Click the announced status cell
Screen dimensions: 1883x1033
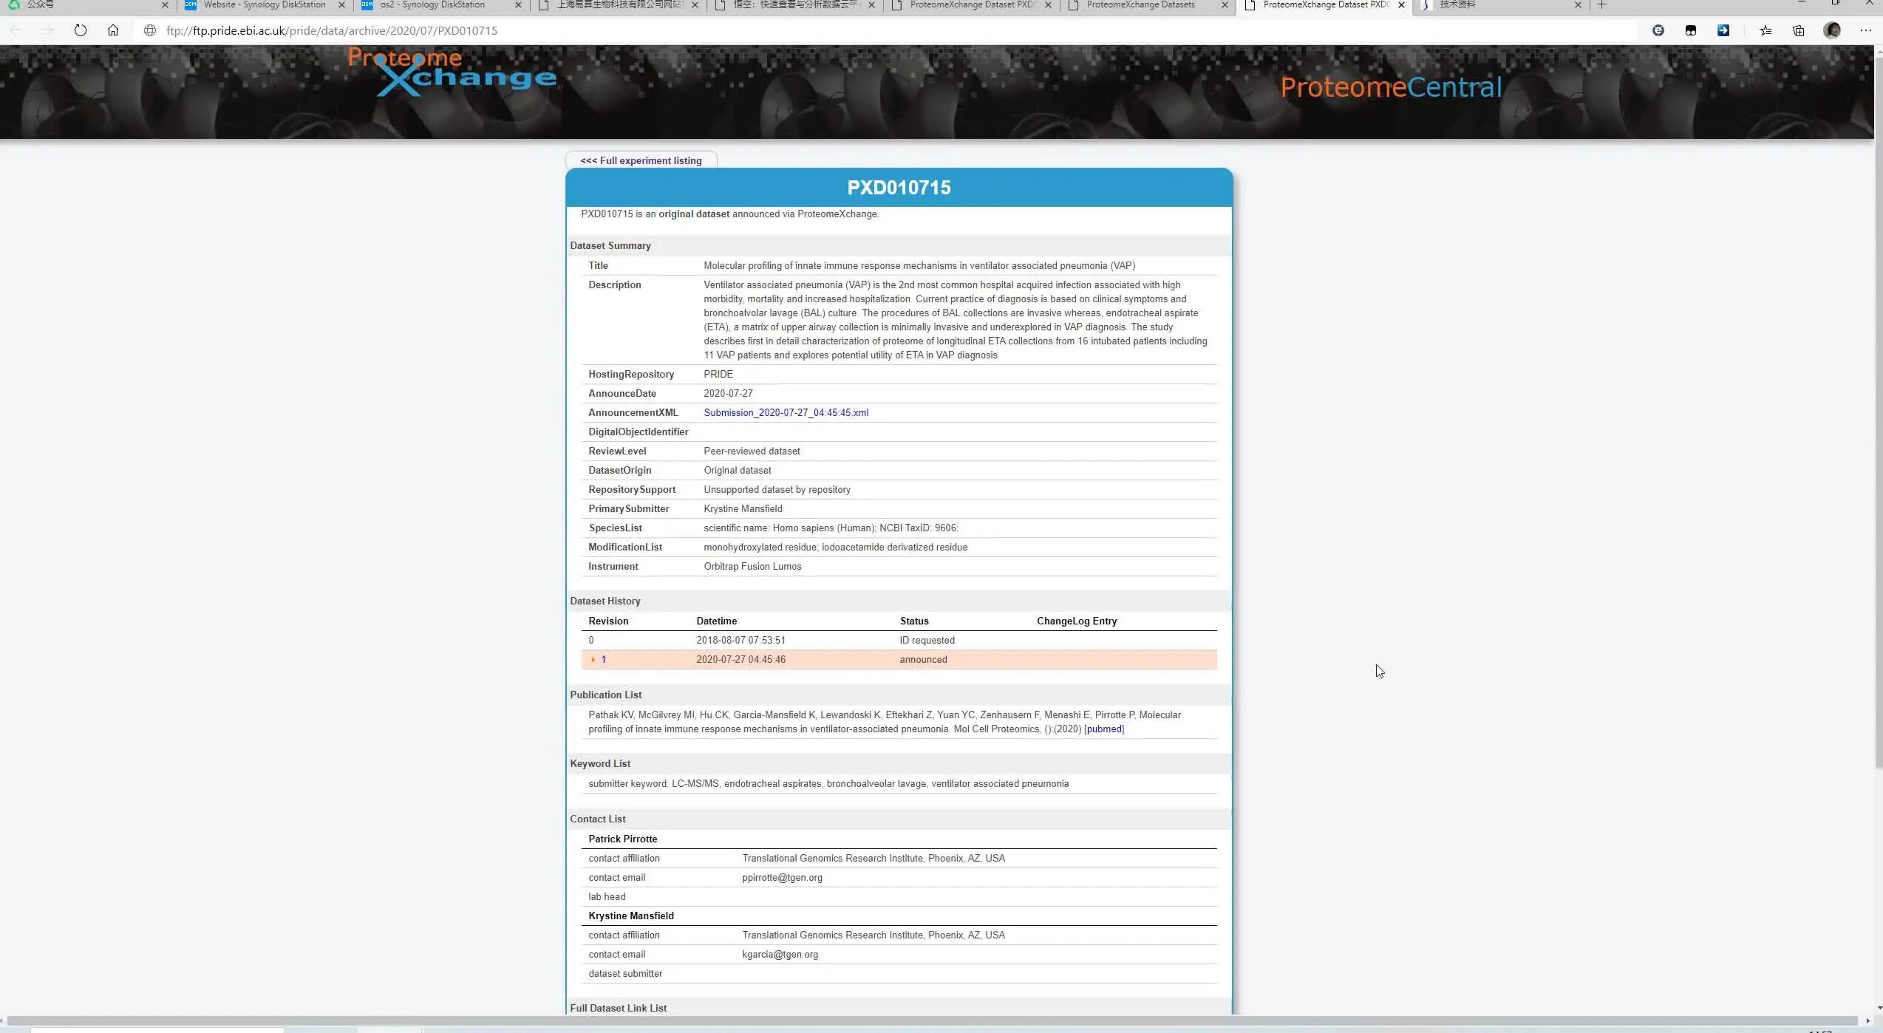point(923,659)
